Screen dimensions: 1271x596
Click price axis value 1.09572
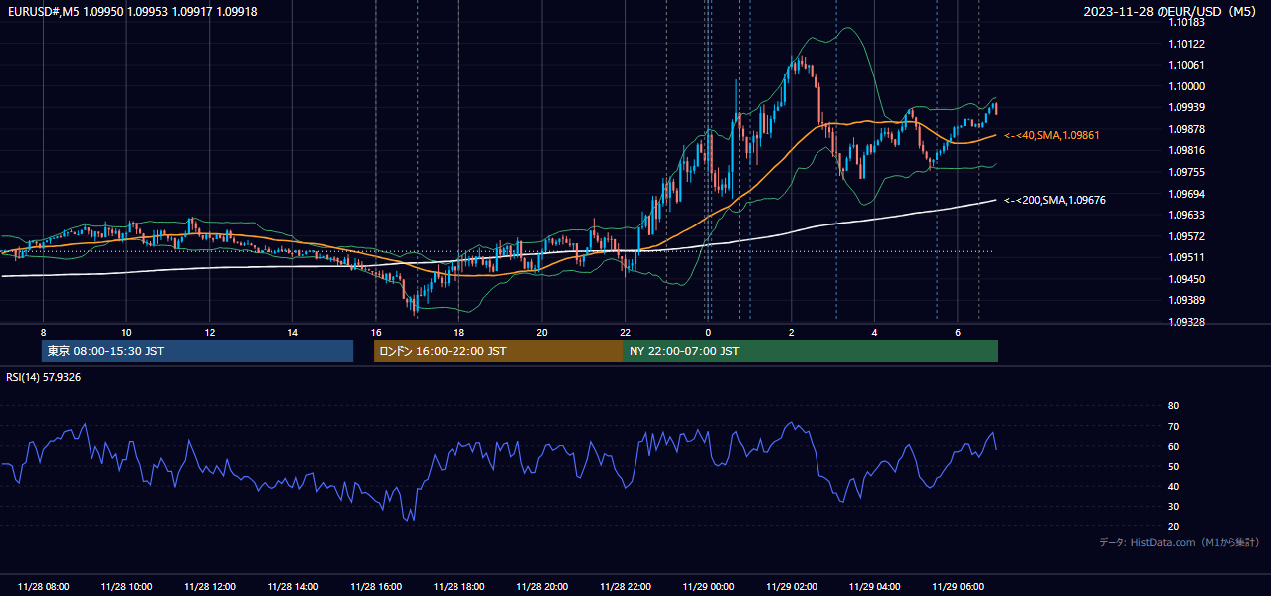[x=1186, y=236]
